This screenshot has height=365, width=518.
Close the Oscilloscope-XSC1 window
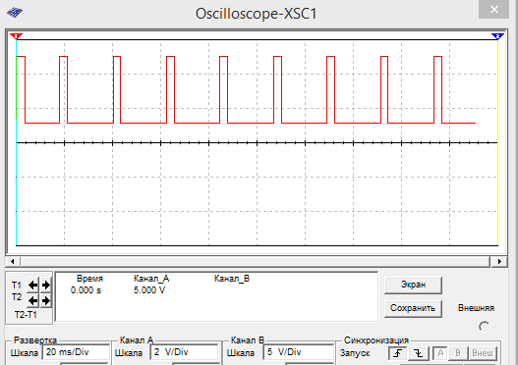coord(493,9)
